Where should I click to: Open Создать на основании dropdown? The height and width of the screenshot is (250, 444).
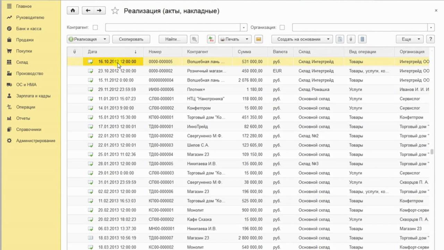(302, 39)
